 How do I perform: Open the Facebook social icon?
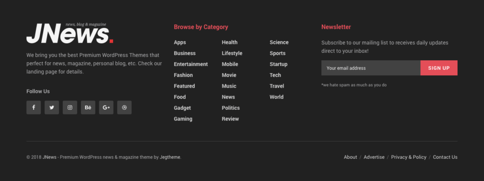click(34, 107)
